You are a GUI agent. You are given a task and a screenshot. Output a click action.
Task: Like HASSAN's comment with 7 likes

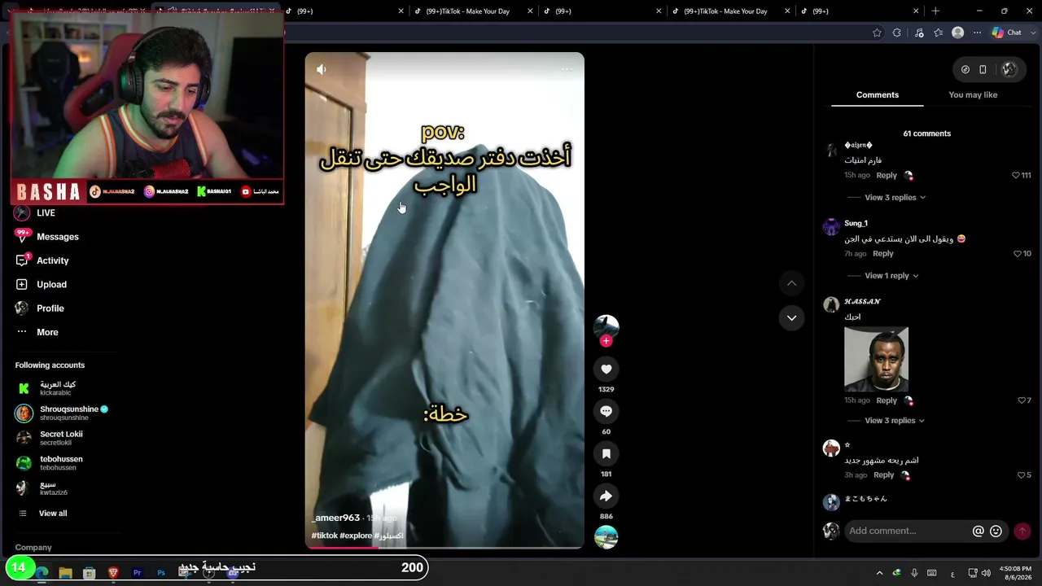point(1022,400)
